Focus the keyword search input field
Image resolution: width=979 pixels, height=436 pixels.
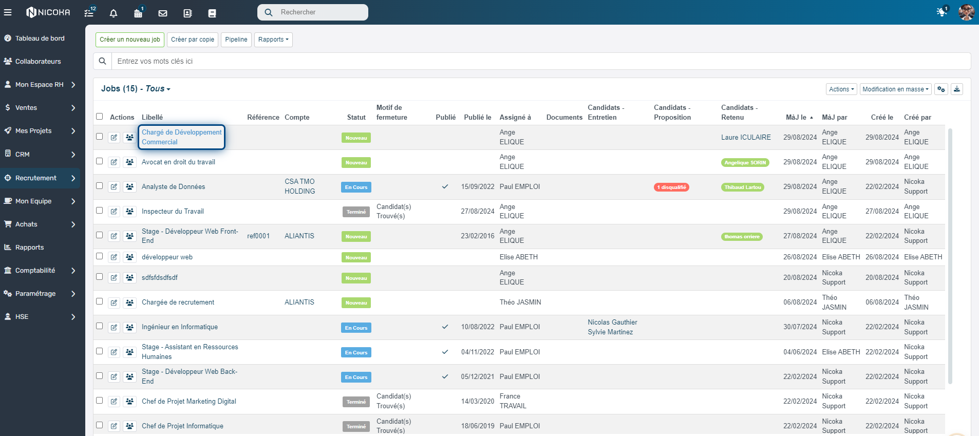tap(541, 61)
